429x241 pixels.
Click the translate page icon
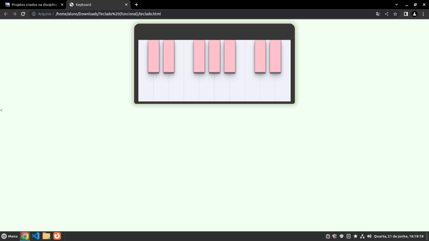[x=378, y=14]
